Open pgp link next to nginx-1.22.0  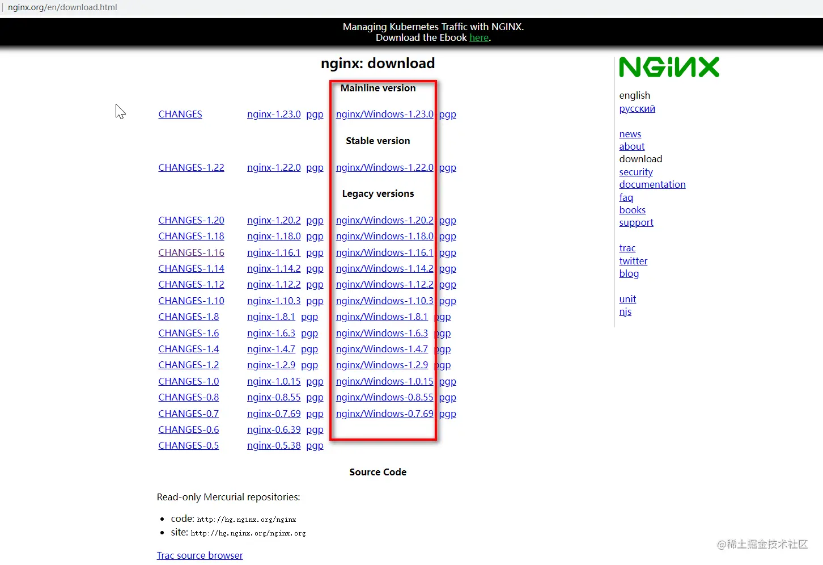point(315,168)
